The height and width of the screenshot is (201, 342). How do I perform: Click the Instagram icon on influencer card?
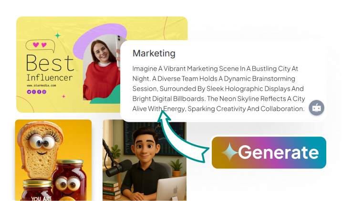tap(44, 92)
